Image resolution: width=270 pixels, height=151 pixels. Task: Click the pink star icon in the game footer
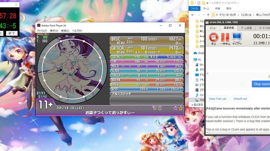(175, 108)
